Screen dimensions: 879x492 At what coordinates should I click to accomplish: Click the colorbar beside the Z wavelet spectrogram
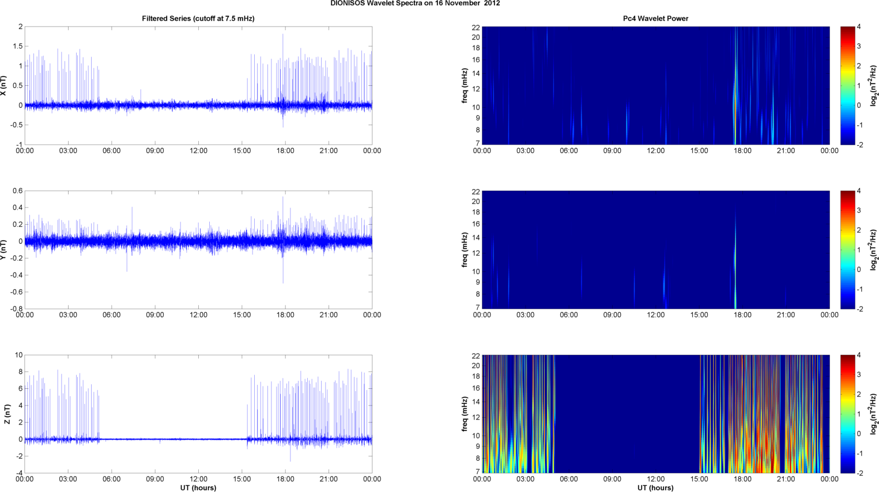[x=847, y=414]
